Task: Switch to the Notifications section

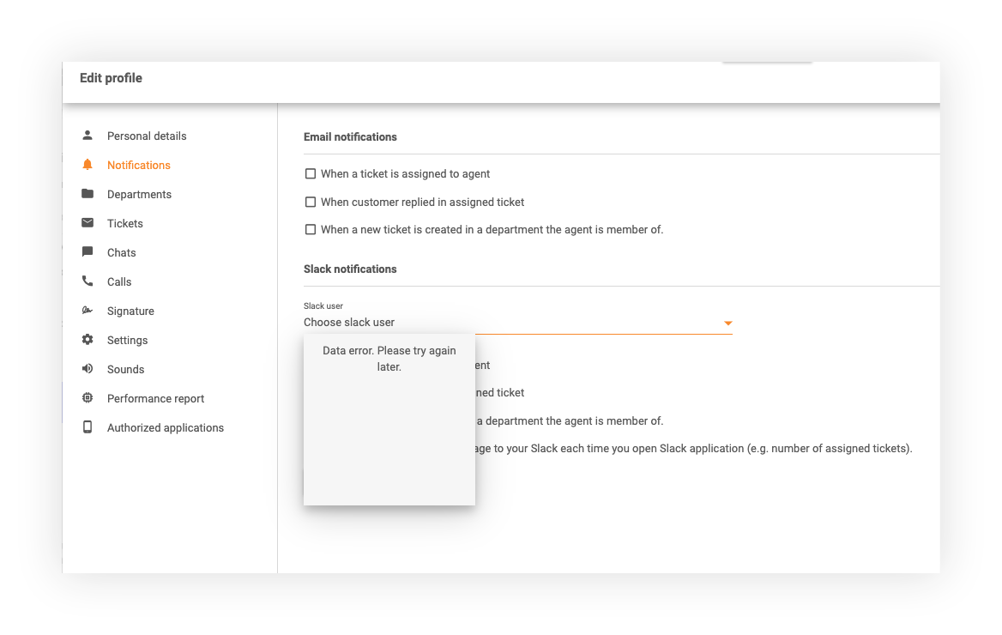Action: point(138,165)
